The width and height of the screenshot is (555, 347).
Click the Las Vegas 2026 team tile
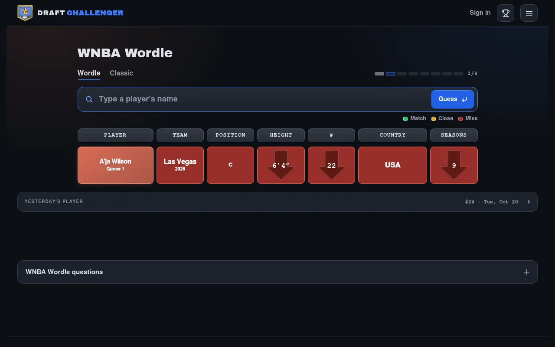pyautogui.click(x=180, y=165)
